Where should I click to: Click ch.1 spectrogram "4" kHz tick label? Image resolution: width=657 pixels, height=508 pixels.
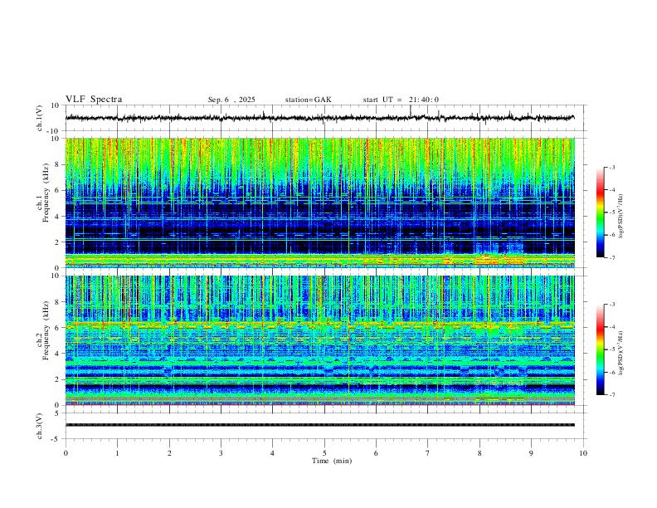(58, 217)
